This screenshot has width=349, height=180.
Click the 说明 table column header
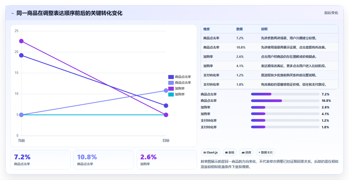264,29
